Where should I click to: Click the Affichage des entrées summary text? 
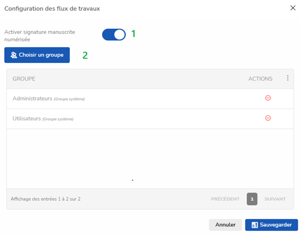coord(45,199)
